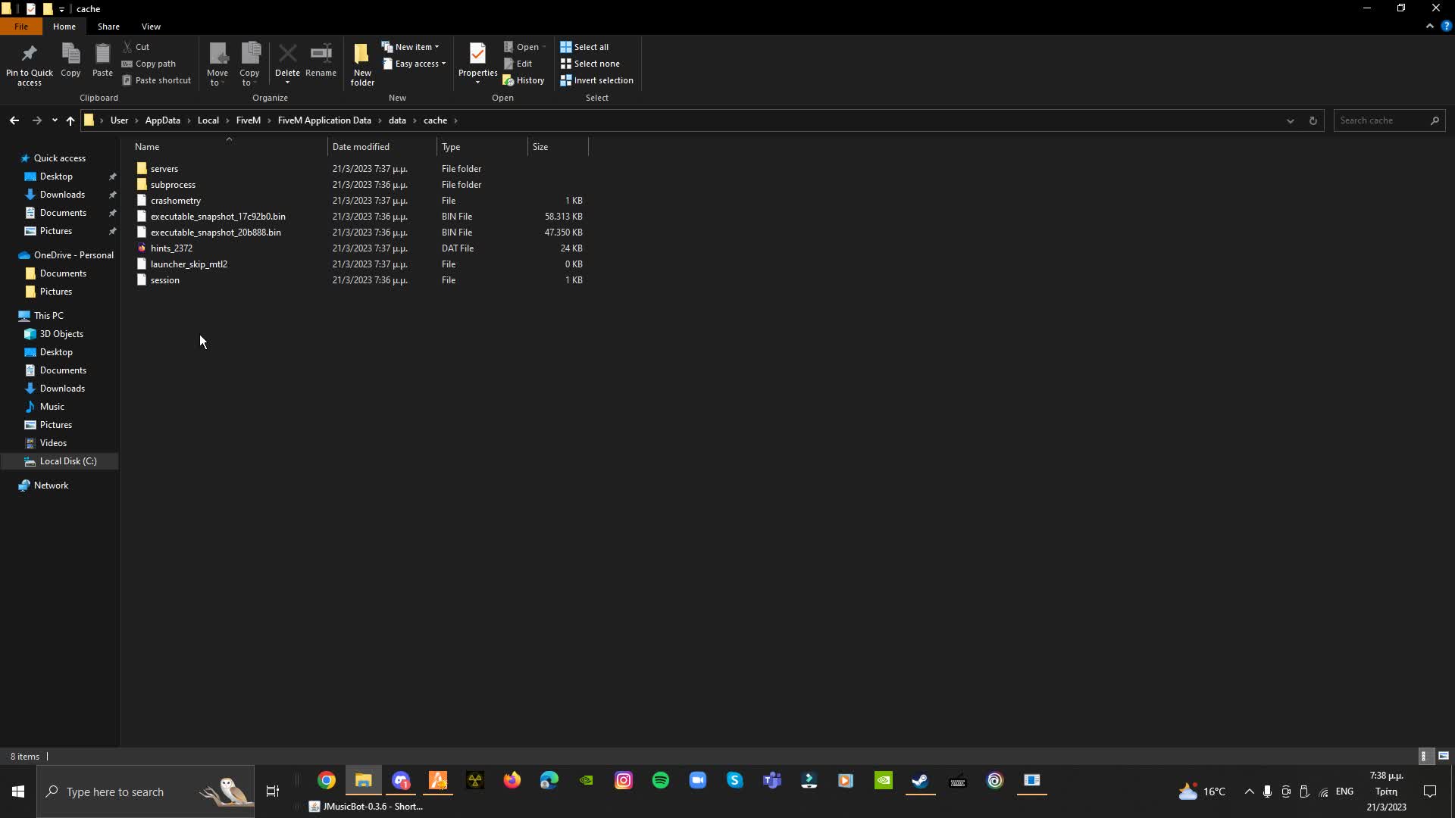Open the Move to menu
The width and height of the screenshot is (1455, 818).
click(217, 64)
